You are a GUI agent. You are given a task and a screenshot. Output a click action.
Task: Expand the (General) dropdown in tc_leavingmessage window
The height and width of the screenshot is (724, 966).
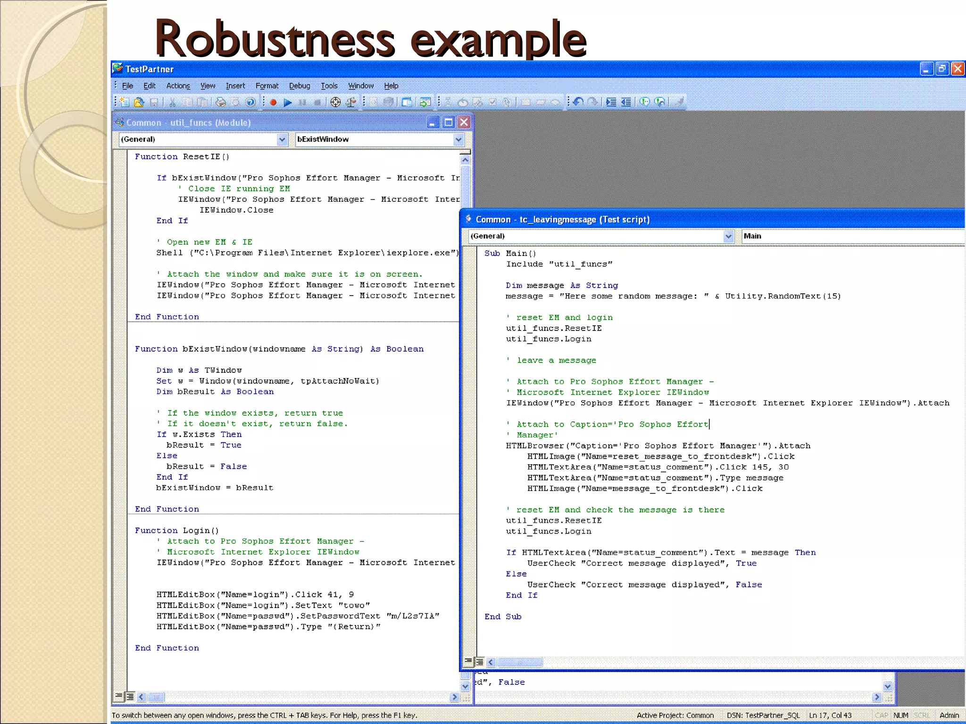[x=729, y=236]
